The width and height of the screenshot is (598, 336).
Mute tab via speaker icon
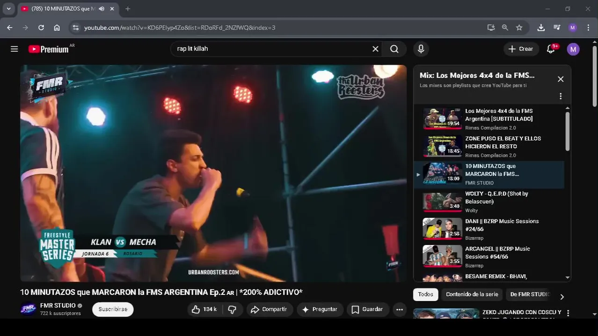click(102, 9)
